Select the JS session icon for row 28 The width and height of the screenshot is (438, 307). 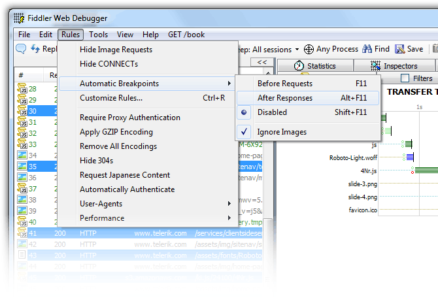[22, 88]
